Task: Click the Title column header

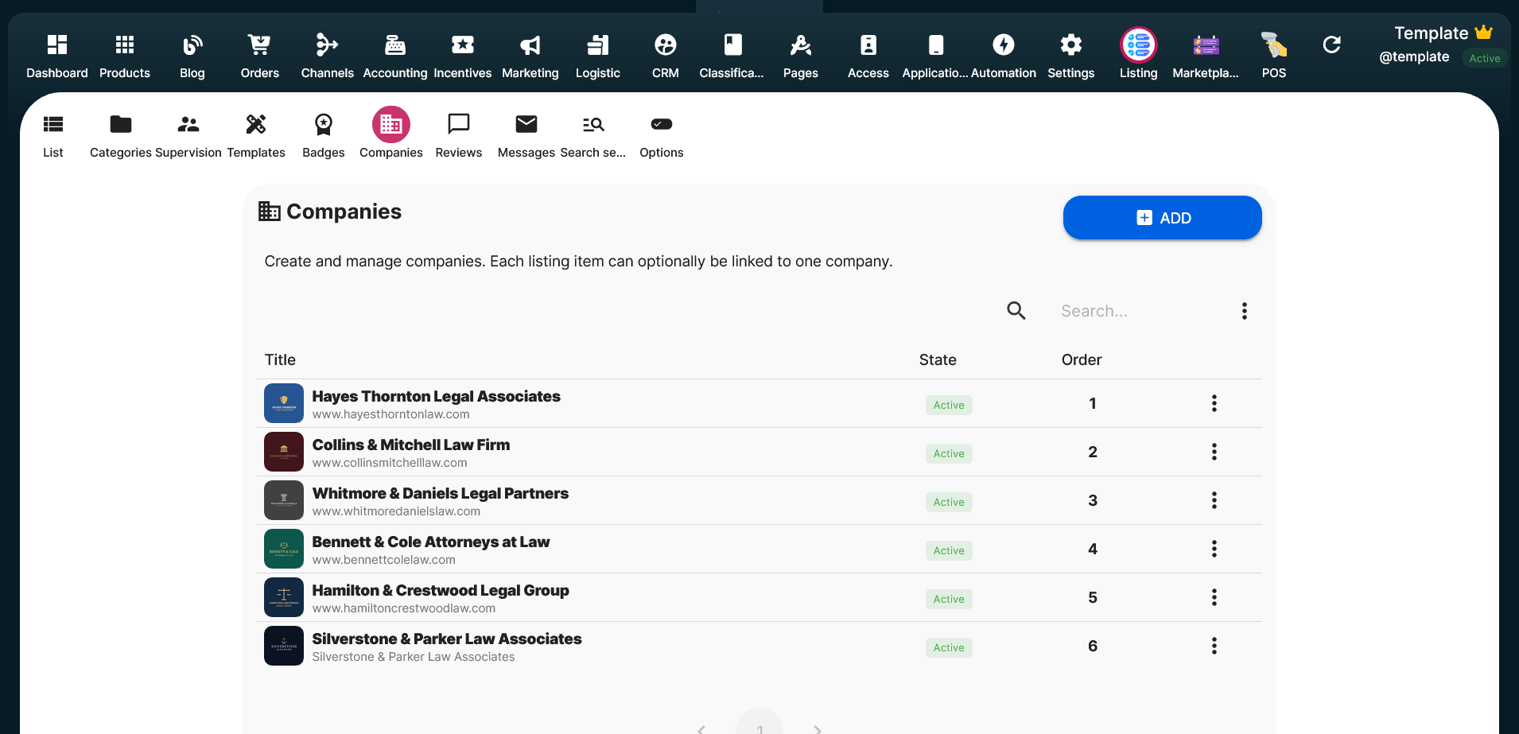Action: (x=280, y=359)
